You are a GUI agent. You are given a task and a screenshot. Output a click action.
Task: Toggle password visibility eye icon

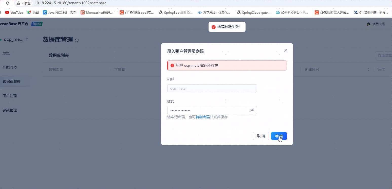(x=252, y=110)
